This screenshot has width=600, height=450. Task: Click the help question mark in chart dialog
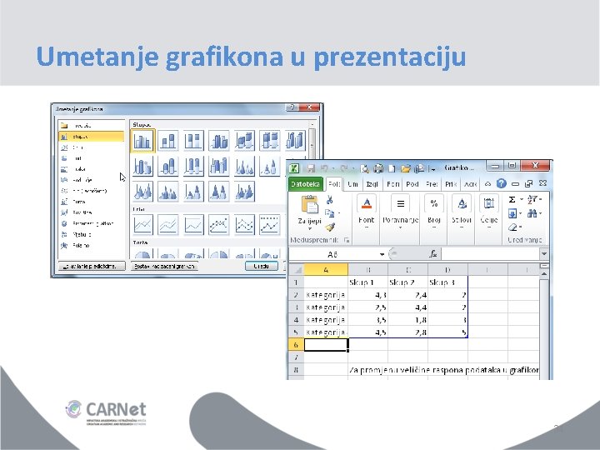pos(292,107)
